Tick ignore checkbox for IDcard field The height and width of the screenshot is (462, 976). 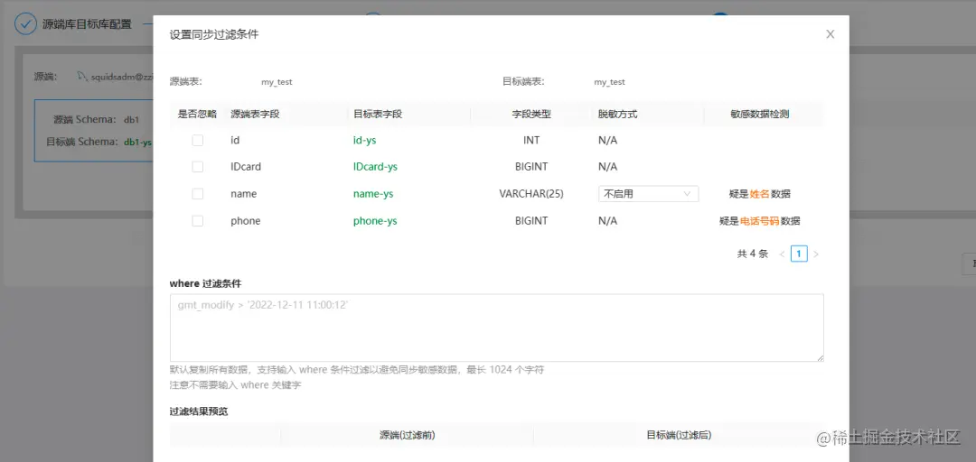197,167
